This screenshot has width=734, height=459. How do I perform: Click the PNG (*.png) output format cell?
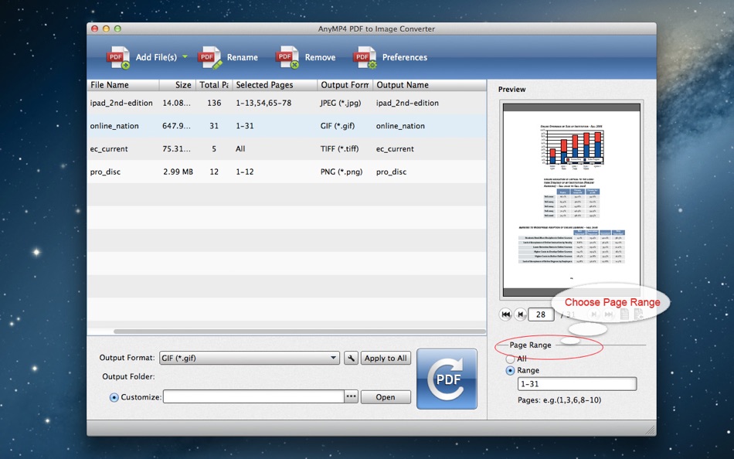click(x=342, y=172)
